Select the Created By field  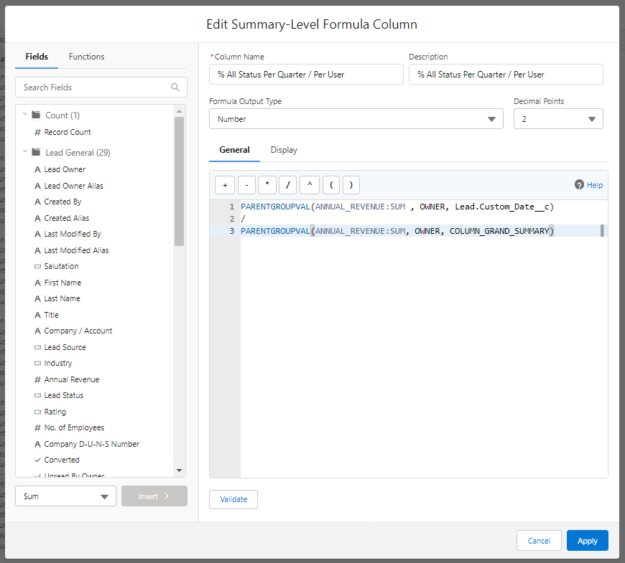62,202
